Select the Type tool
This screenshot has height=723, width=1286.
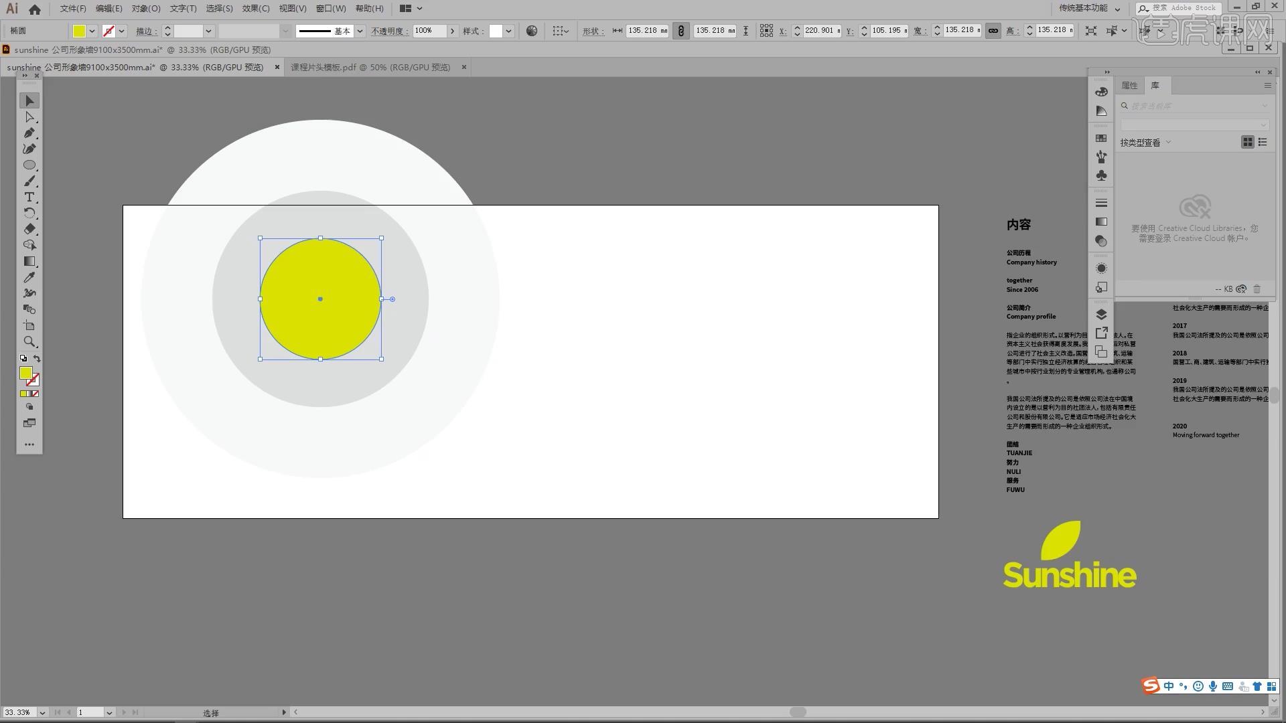pyautogui.click(x=29, y=197)
